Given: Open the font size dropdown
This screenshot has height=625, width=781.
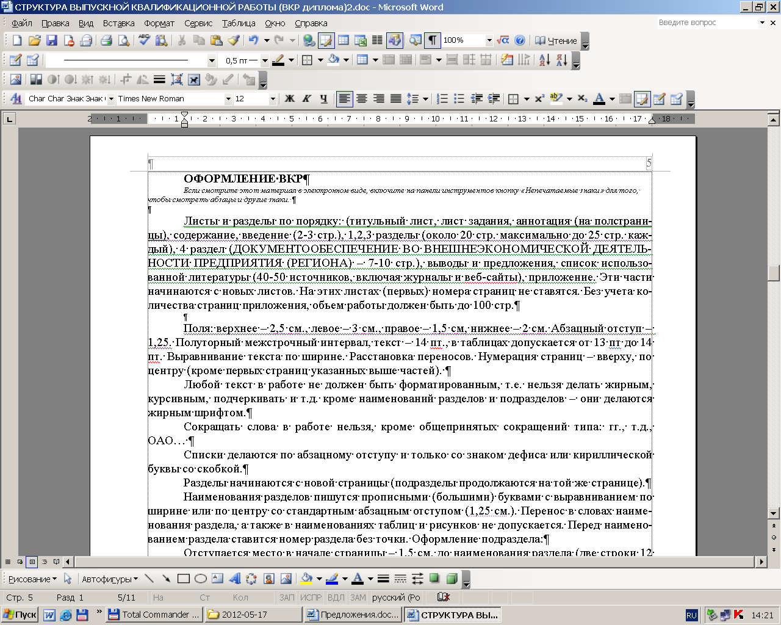Looking at the screenshot, I should (273, 99).
